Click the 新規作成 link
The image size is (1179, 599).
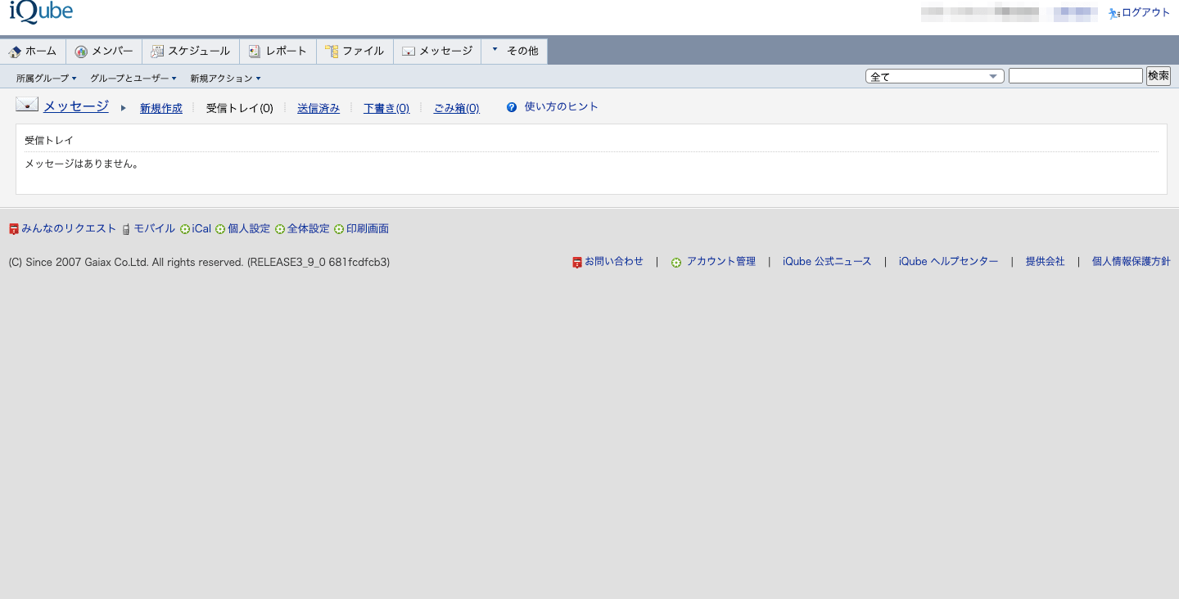click(161, 108)
